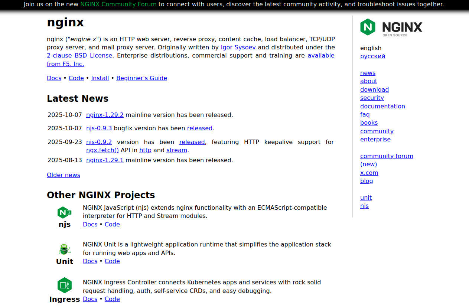Click the Ingress controller hexagon icon
Image resolution: width=469 pixels, height=307 pixels.
coord(64,285)
